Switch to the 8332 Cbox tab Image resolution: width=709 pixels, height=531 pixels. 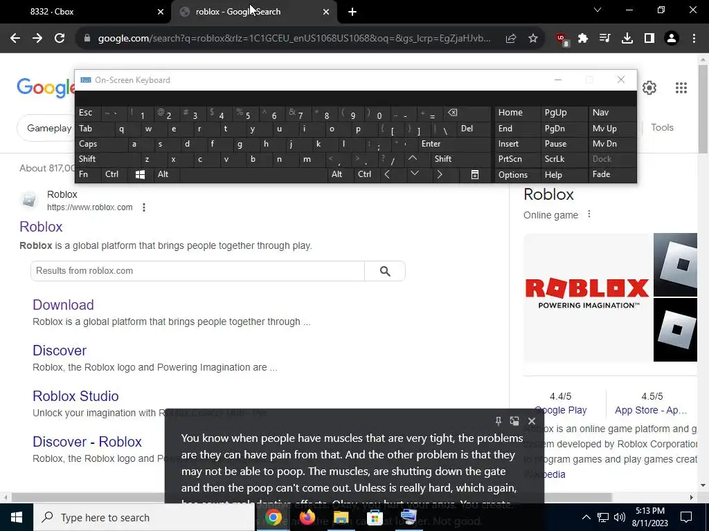85,12
